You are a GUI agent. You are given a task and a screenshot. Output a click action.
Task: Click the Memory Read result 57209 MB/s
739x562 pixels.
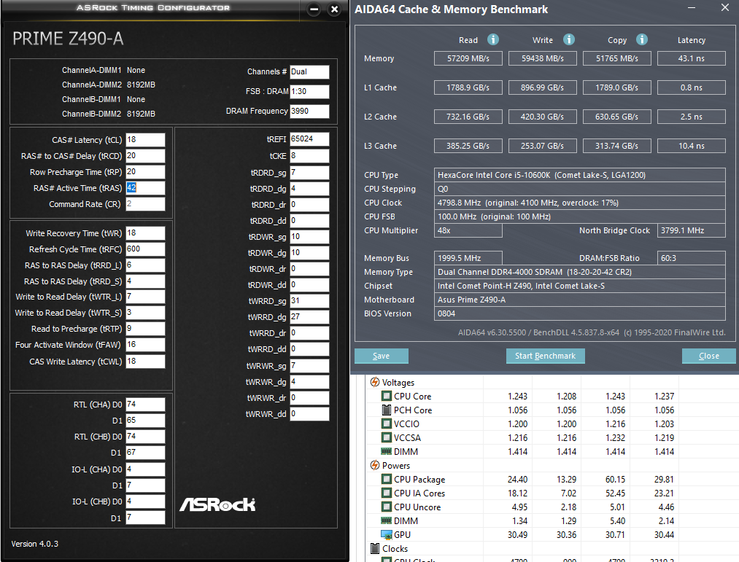click(468, 58)
